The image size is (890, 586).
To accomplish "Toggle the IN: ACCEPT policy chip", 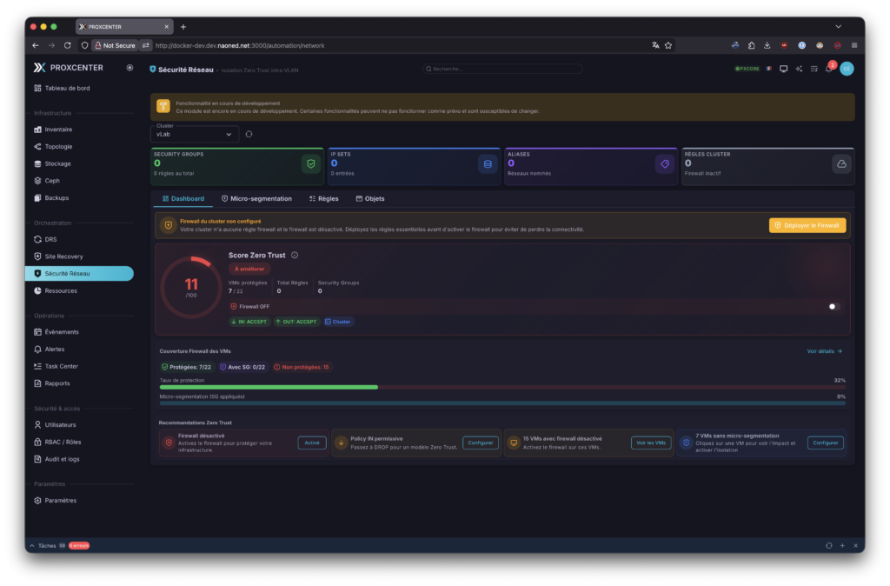I will coord(249,322).
